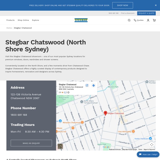The width and height of the screenshot is (160, 160).
Task: Click Bales Park label on map
Action: tap(102, 144)
